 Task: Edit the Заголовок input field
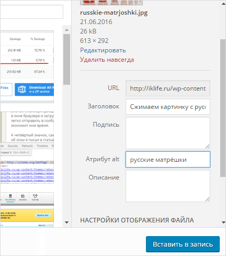pos(168,107)
